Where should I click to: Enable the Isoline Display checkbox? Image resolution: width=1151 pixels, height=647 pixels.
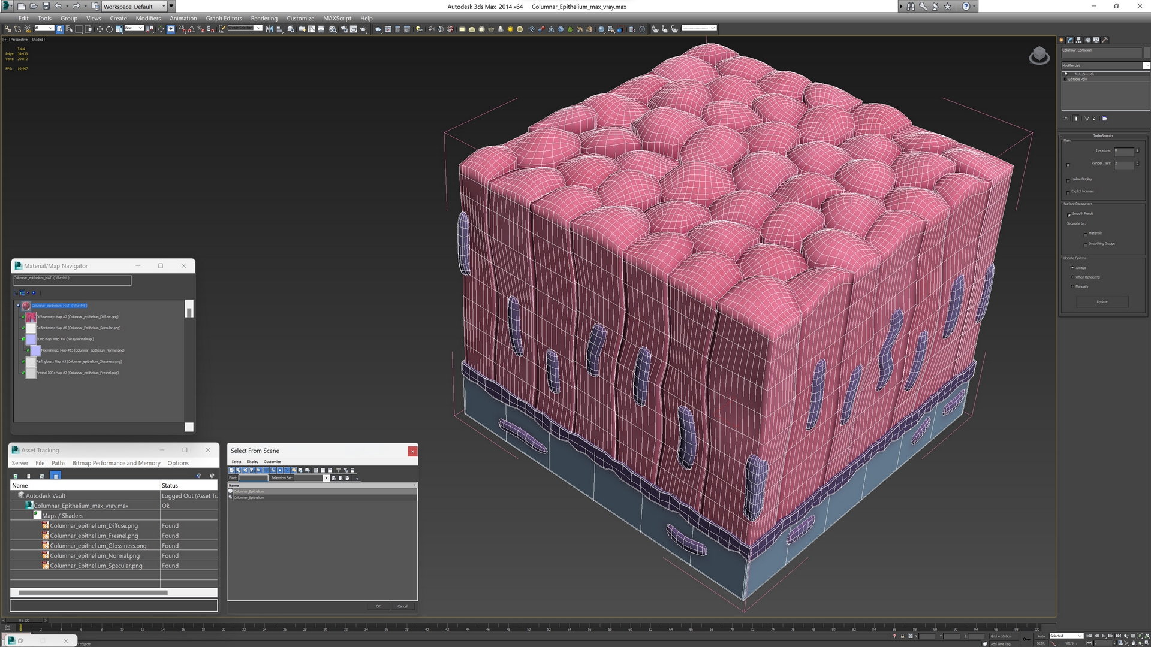1068,180
